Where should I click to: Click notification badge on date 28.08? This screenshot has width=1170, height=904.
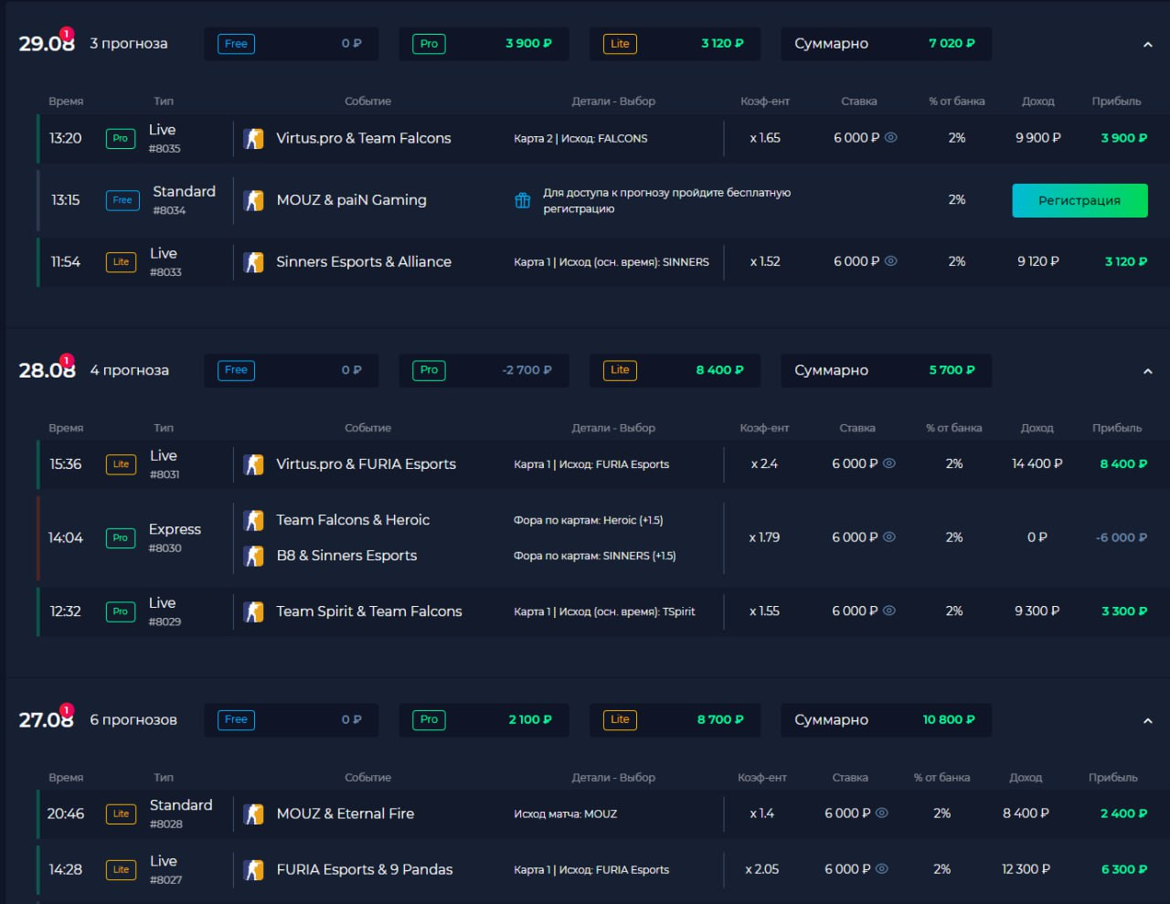[67, 360]
